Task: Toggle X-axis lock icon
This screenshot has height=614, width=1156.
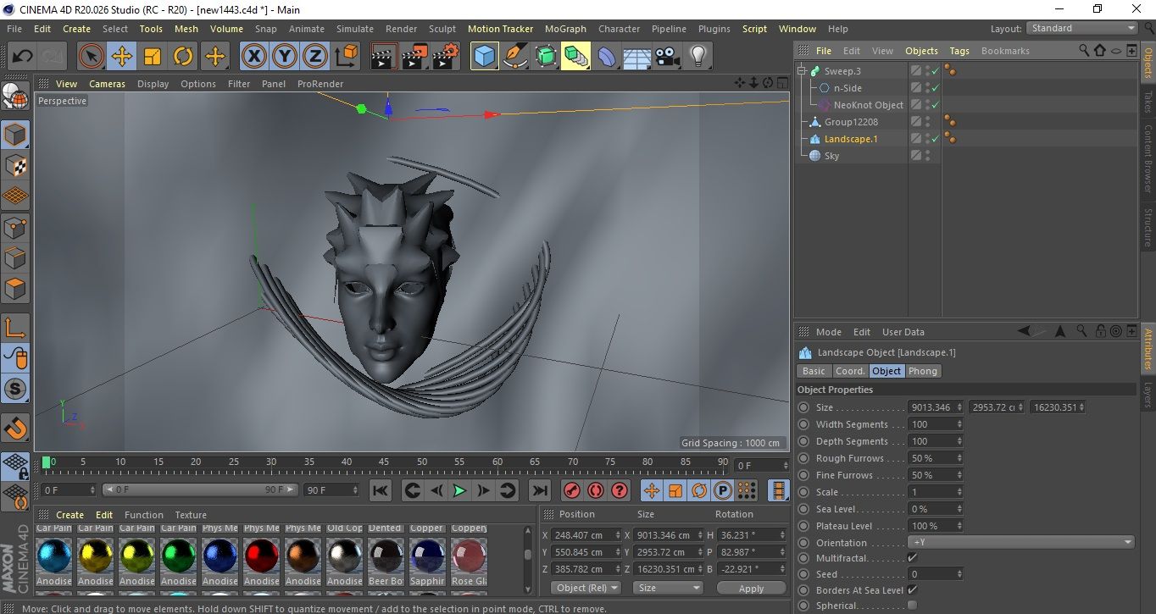Action: [253, 57]
